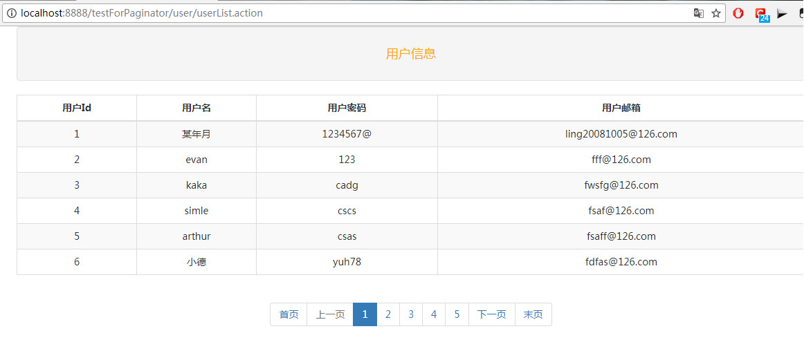Go to page 3
804x340 pixels.
click(x=411, y=314)
